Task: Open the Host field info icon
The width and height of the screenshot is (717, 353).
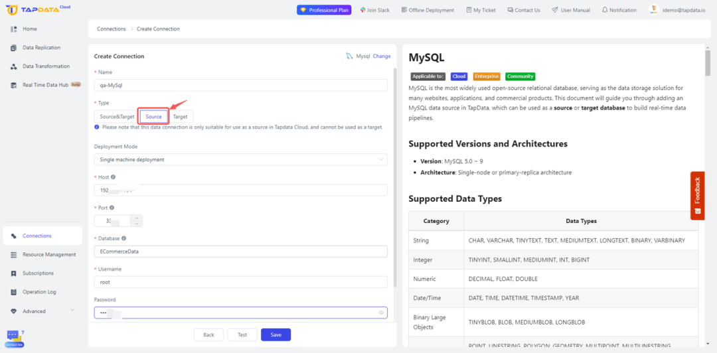Action: 114,177
